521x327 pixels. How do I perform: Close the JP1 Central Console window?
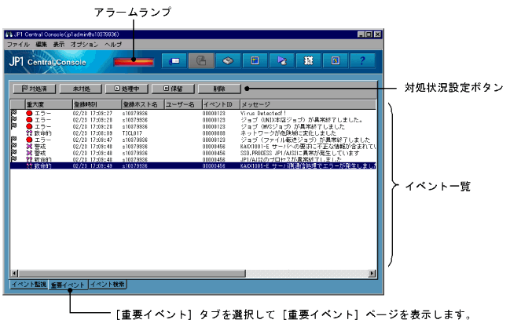[377, 35]
